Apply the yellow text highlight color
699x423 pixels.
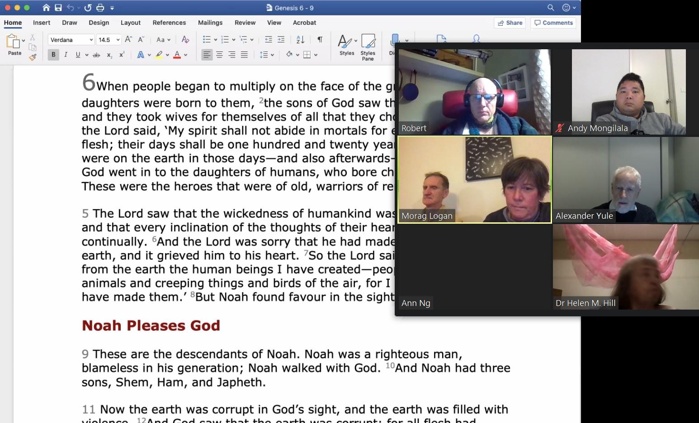(x=159, y=55)
